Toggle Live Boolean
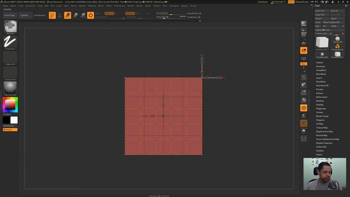The height and width of the screenshot is (197, 350). (x=39, y=15)
